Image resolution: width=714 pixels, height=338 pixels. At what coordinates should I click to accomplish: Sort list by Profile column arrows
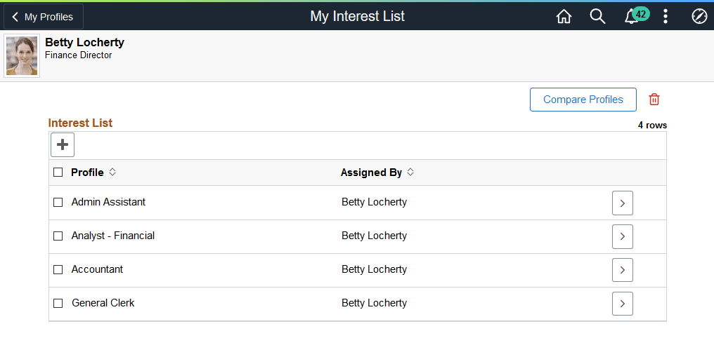click(x=112, y=173)
